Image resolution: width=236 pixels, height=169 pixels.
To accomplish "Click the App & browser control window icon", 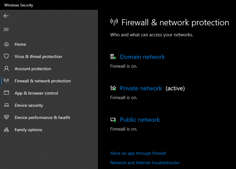I will click(6, 93).
